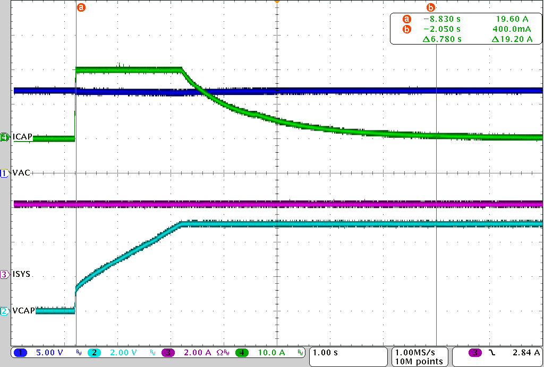Click the 2.00 V channel 2 scale readout
This screenshot has width=544, height=367.
coord(122,353)
